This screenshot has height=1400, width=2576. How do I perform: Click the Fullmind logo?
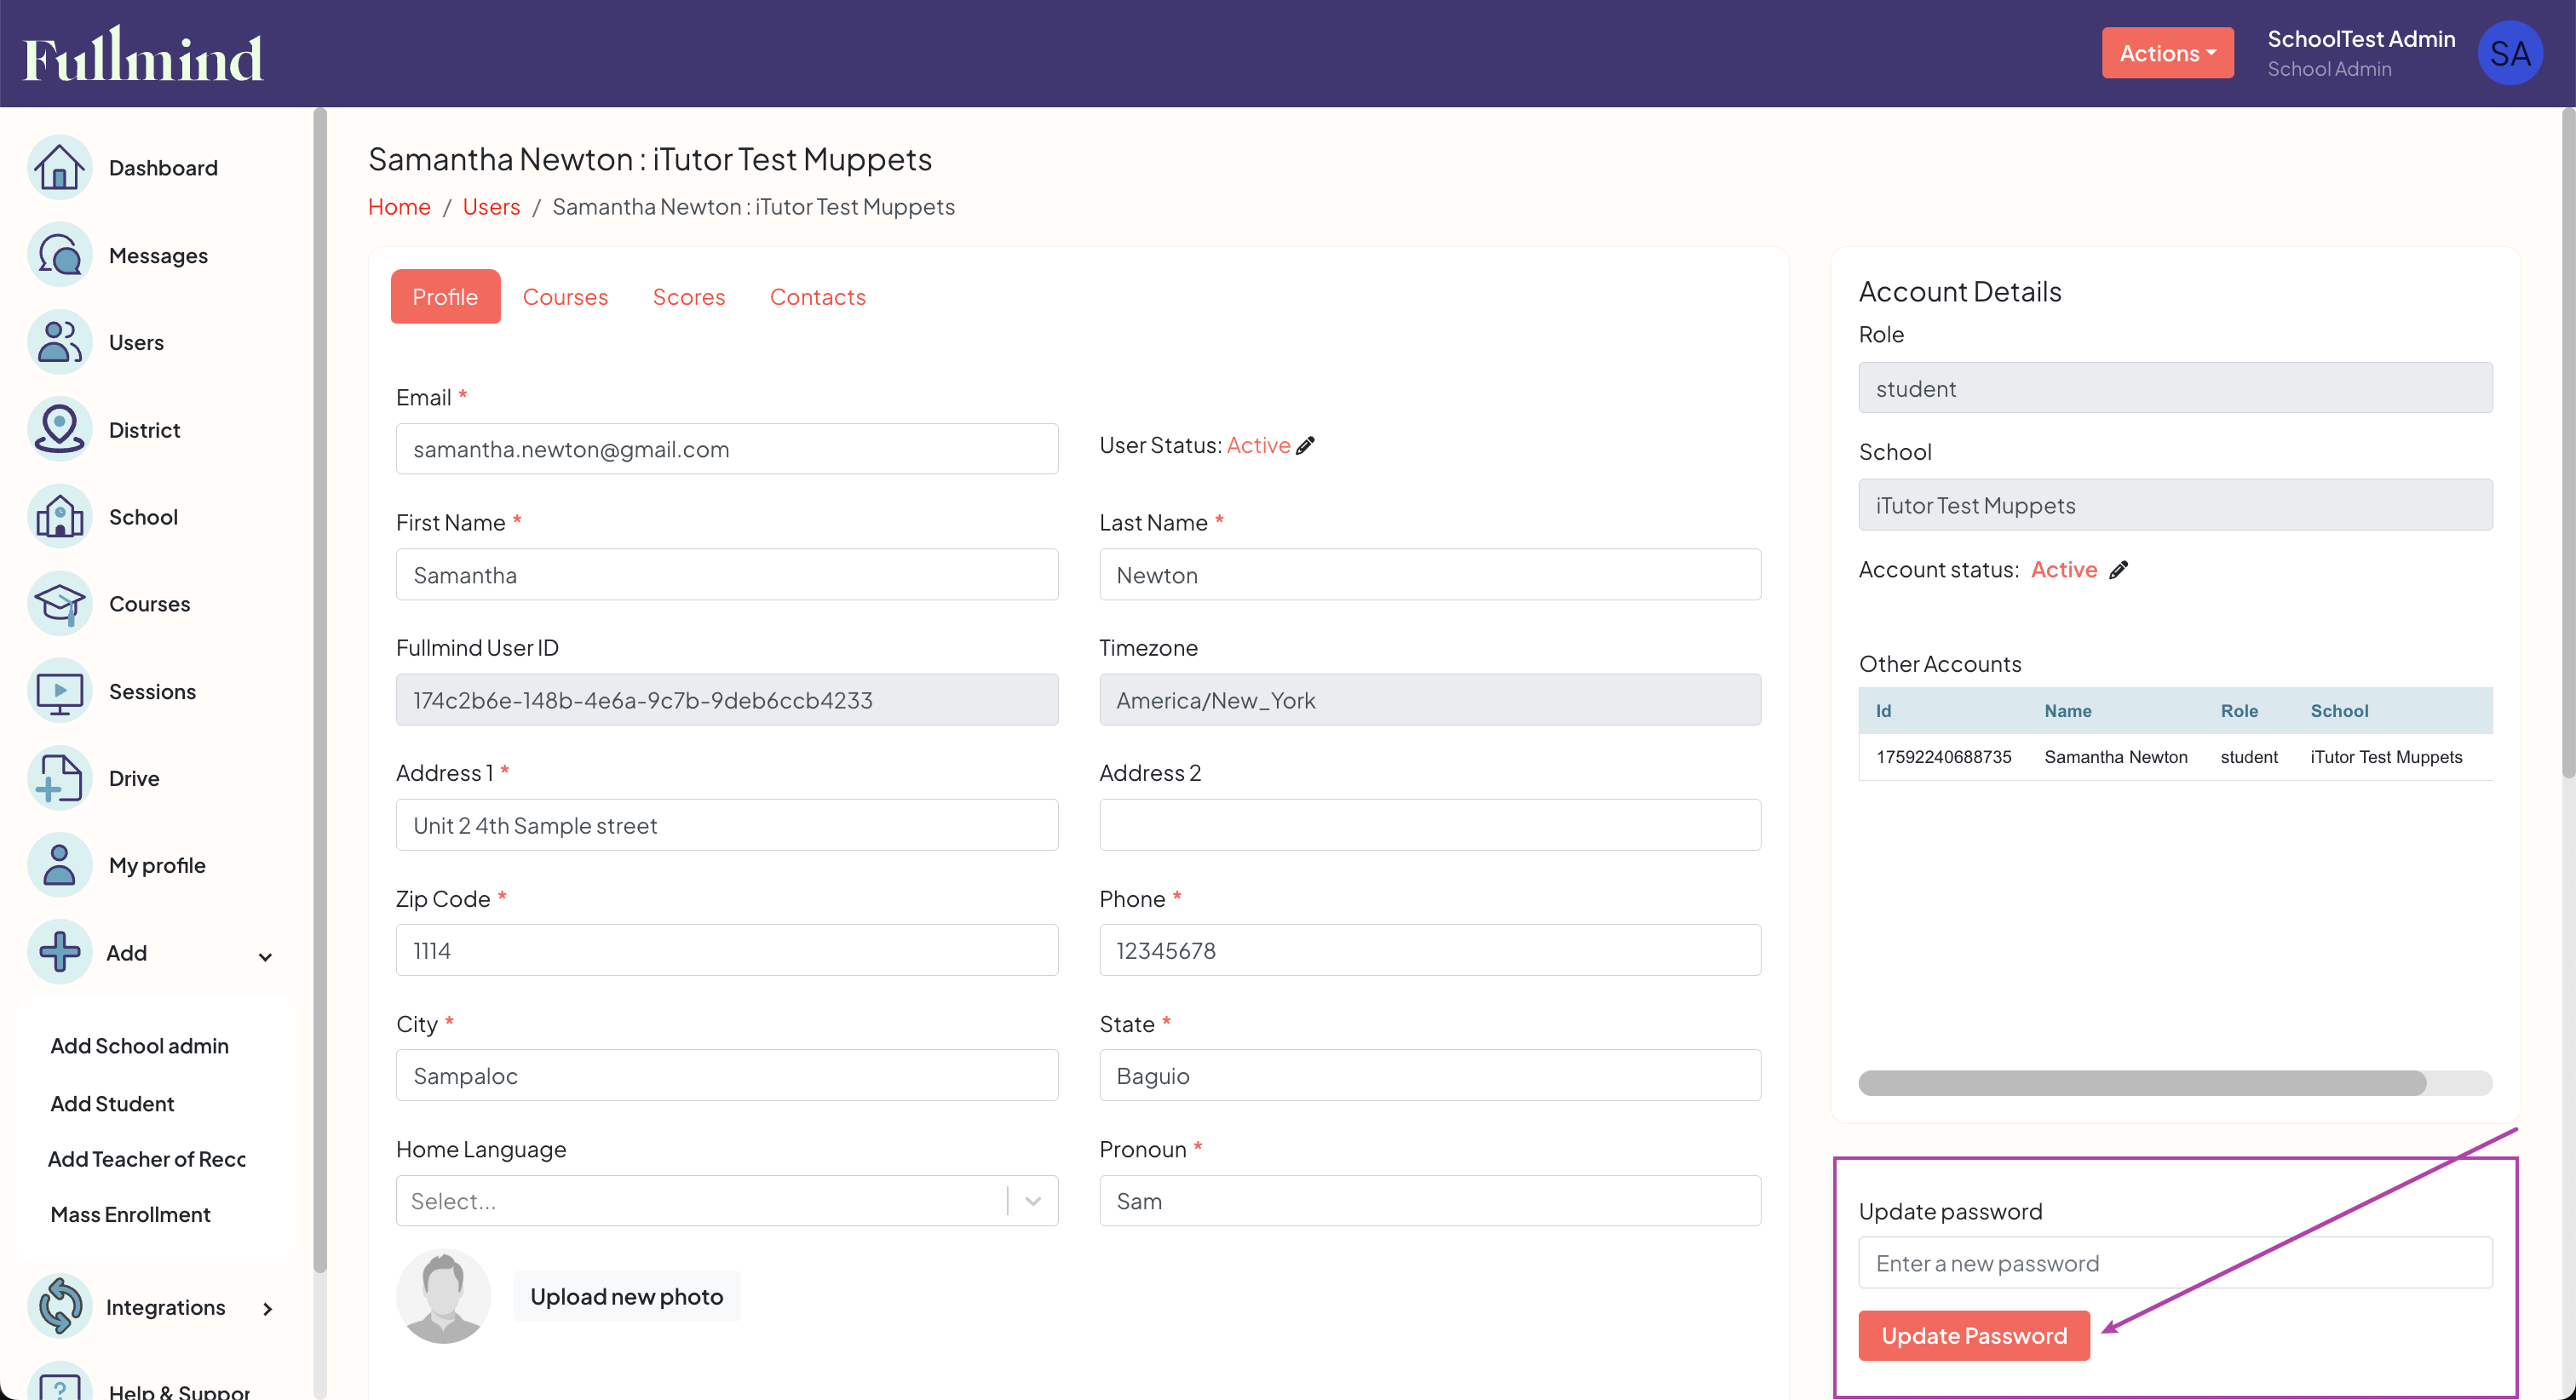tap(143, 54)
